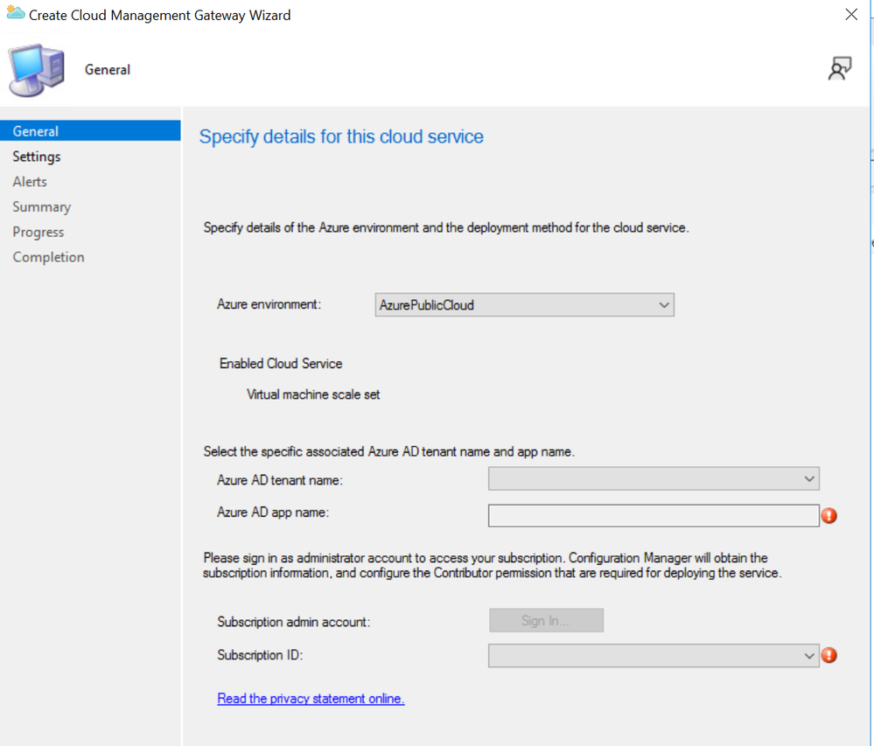This screenshot has height=746, width=874.
Task: Open the Azure environment dropdown
Action: [x=525, y=304]
